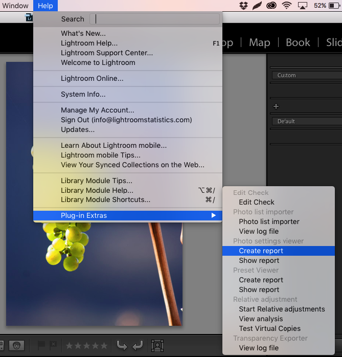Choose Test Virtual Copies

[279, 328]
